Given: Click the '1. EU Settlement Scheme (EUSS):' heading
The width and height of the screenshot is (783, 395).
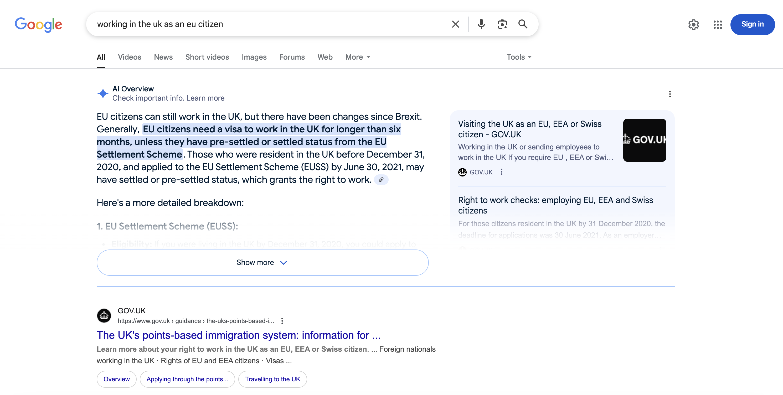Looking at the screenshot, I should click(167, 226).
